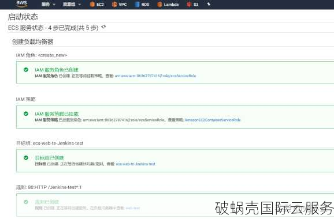
Task: Click the green check beside IAM 服务角色已创建
Action: point(26,70)
